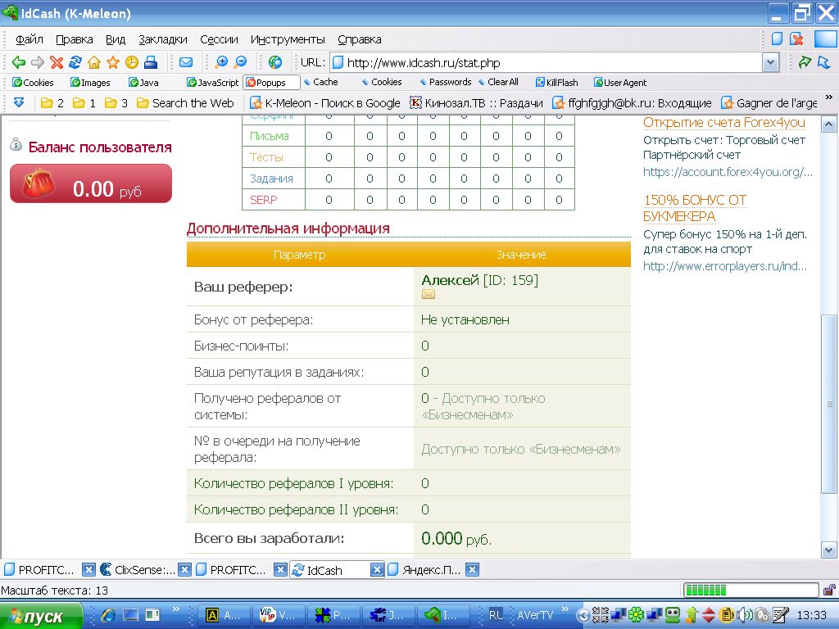Open the history clock icon
This screenshot has height=629, width=839.
132,62
